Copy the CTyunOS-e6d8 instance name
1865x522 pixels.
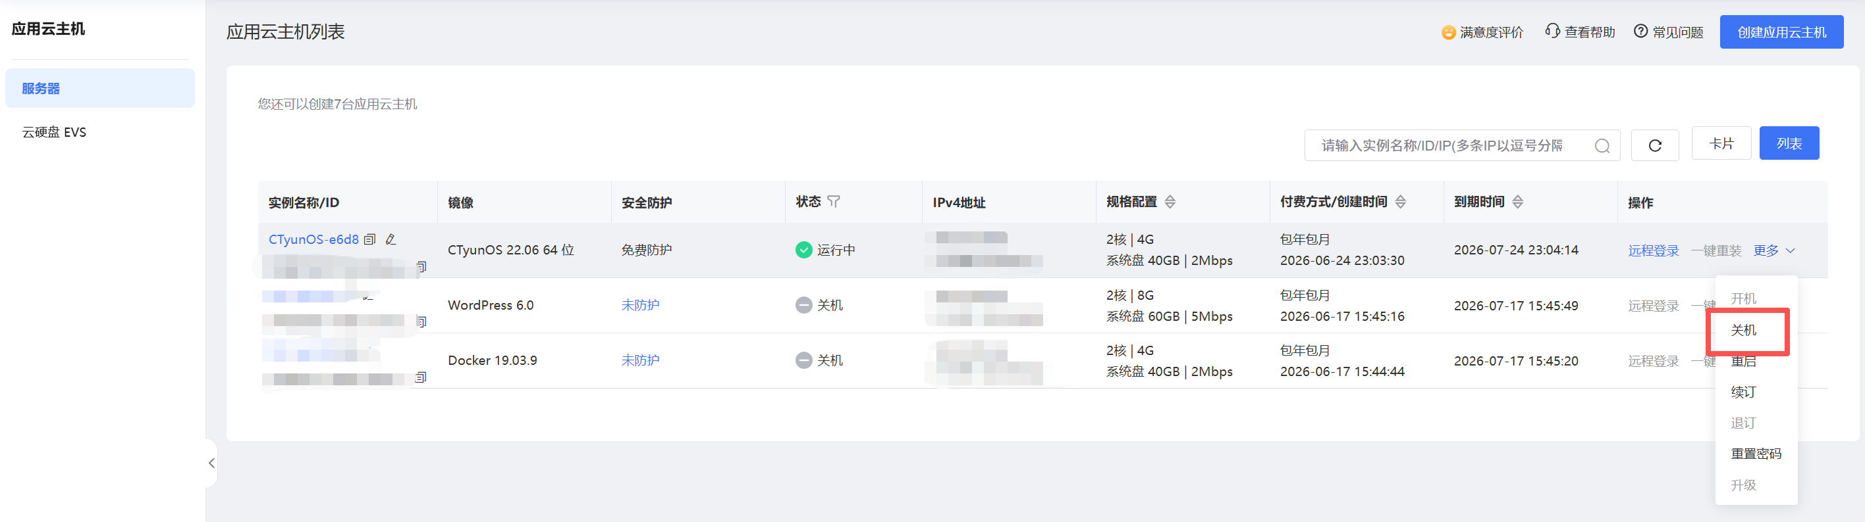coord(370,239)
